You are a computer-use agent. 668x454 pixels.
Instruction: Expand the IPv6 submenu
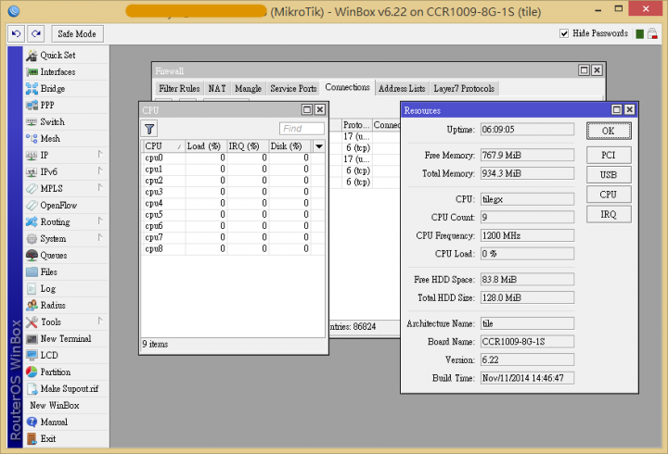(100, 170)
